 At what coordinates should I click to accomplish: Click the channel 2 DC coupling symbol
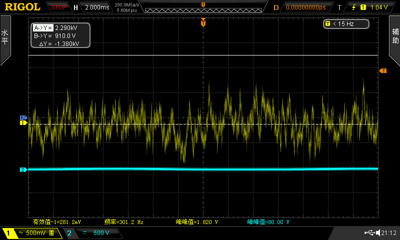pyautogui.click(x=84, y=232)
